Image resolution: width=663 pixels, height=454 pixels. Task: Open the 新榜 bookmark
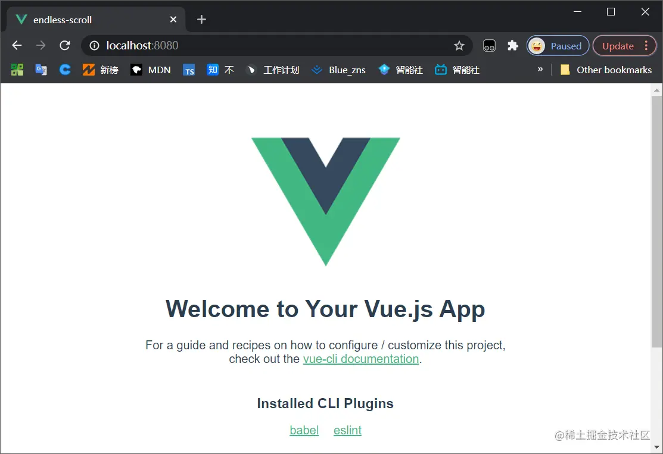coord(100,70)
